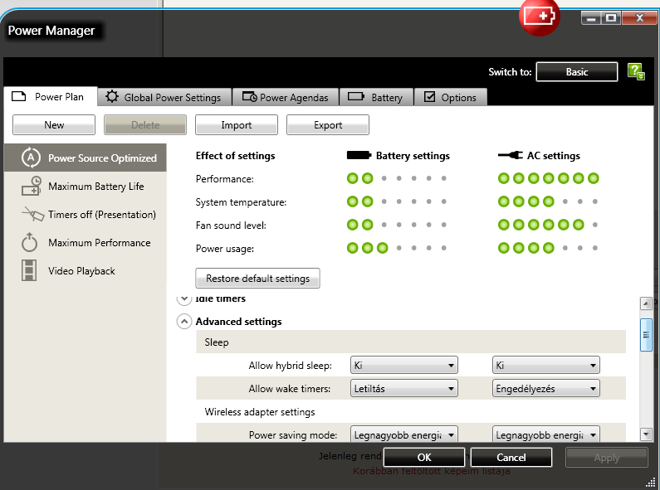Screen dimensions: 660x490
Task: Select Video Playback plan
Action: point(85,270)
